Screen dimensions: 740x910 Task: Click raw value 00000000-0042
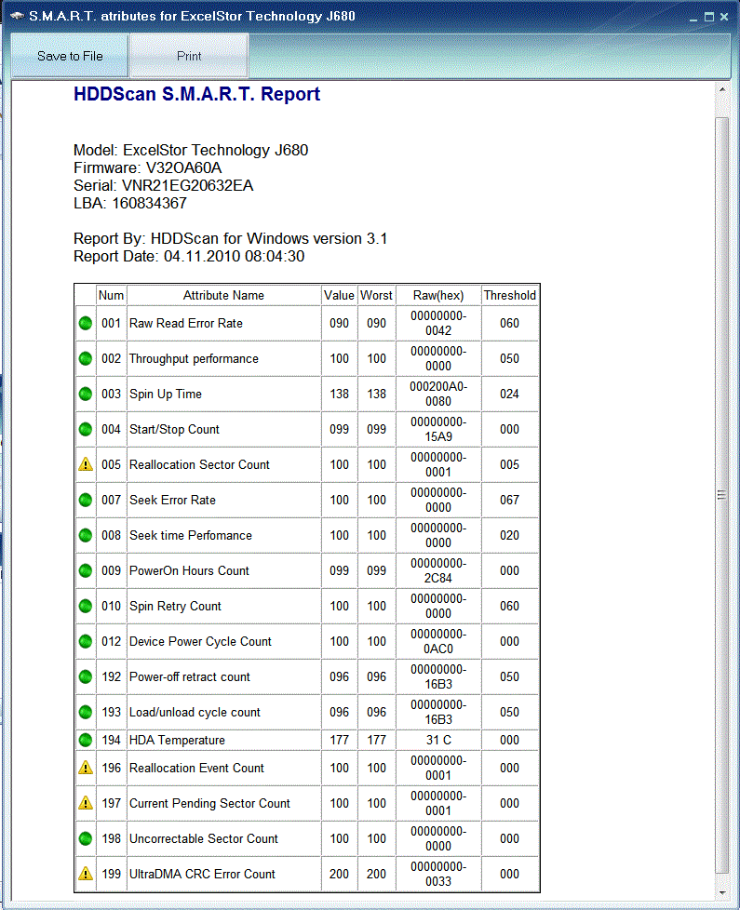click(438, 323)
